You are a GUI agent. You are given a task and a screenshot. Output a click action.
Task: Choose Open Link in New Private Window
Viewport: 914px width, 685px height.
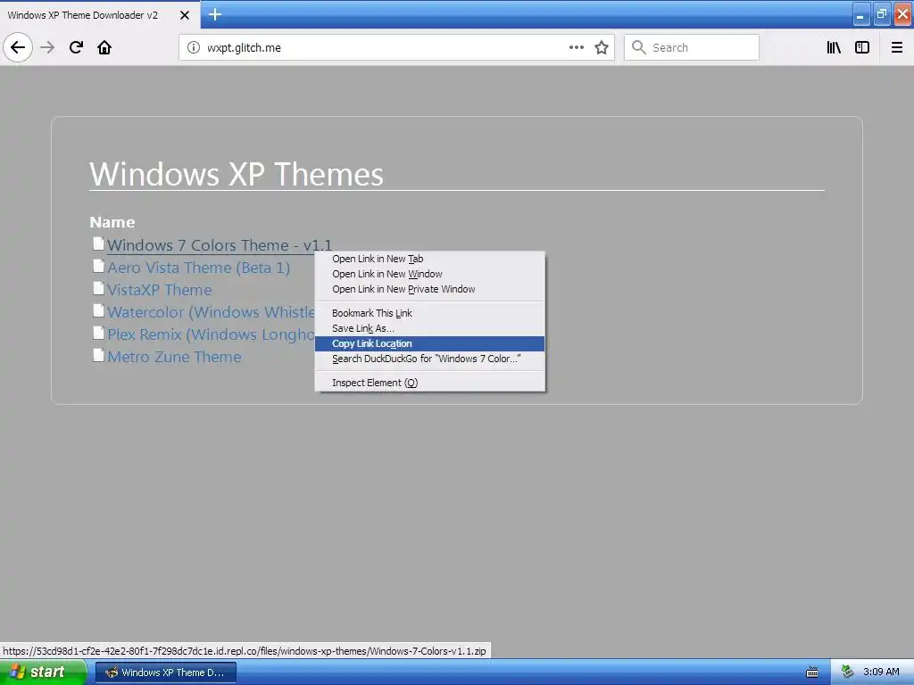coord(429,289)
